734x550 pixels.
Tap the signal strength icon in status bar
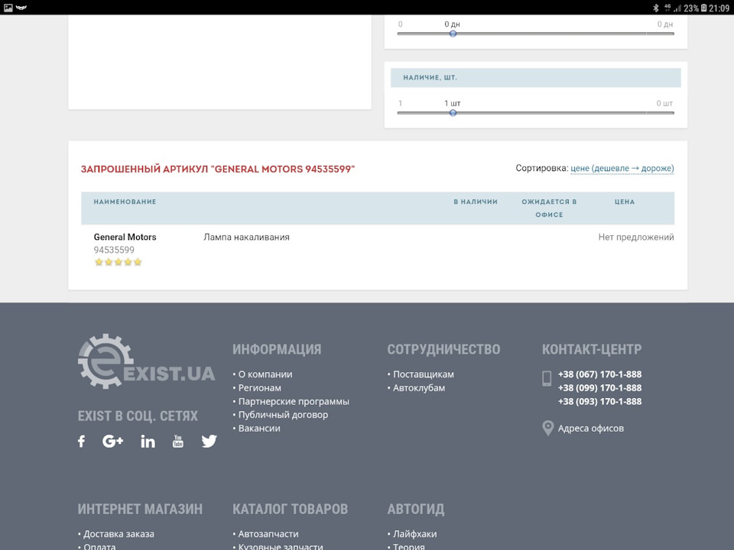point(677,8)
